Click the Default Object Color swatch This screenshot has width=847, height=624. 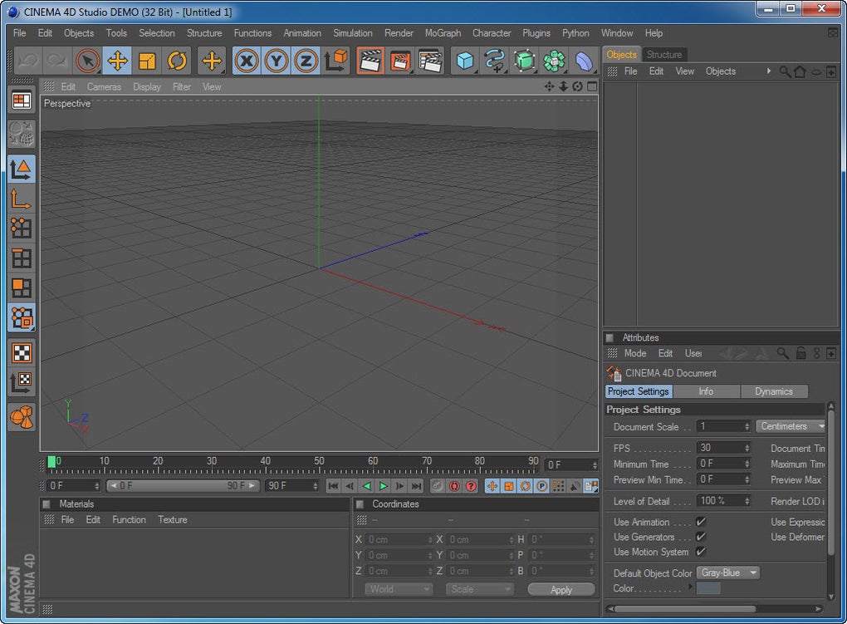tap(708, 588)
